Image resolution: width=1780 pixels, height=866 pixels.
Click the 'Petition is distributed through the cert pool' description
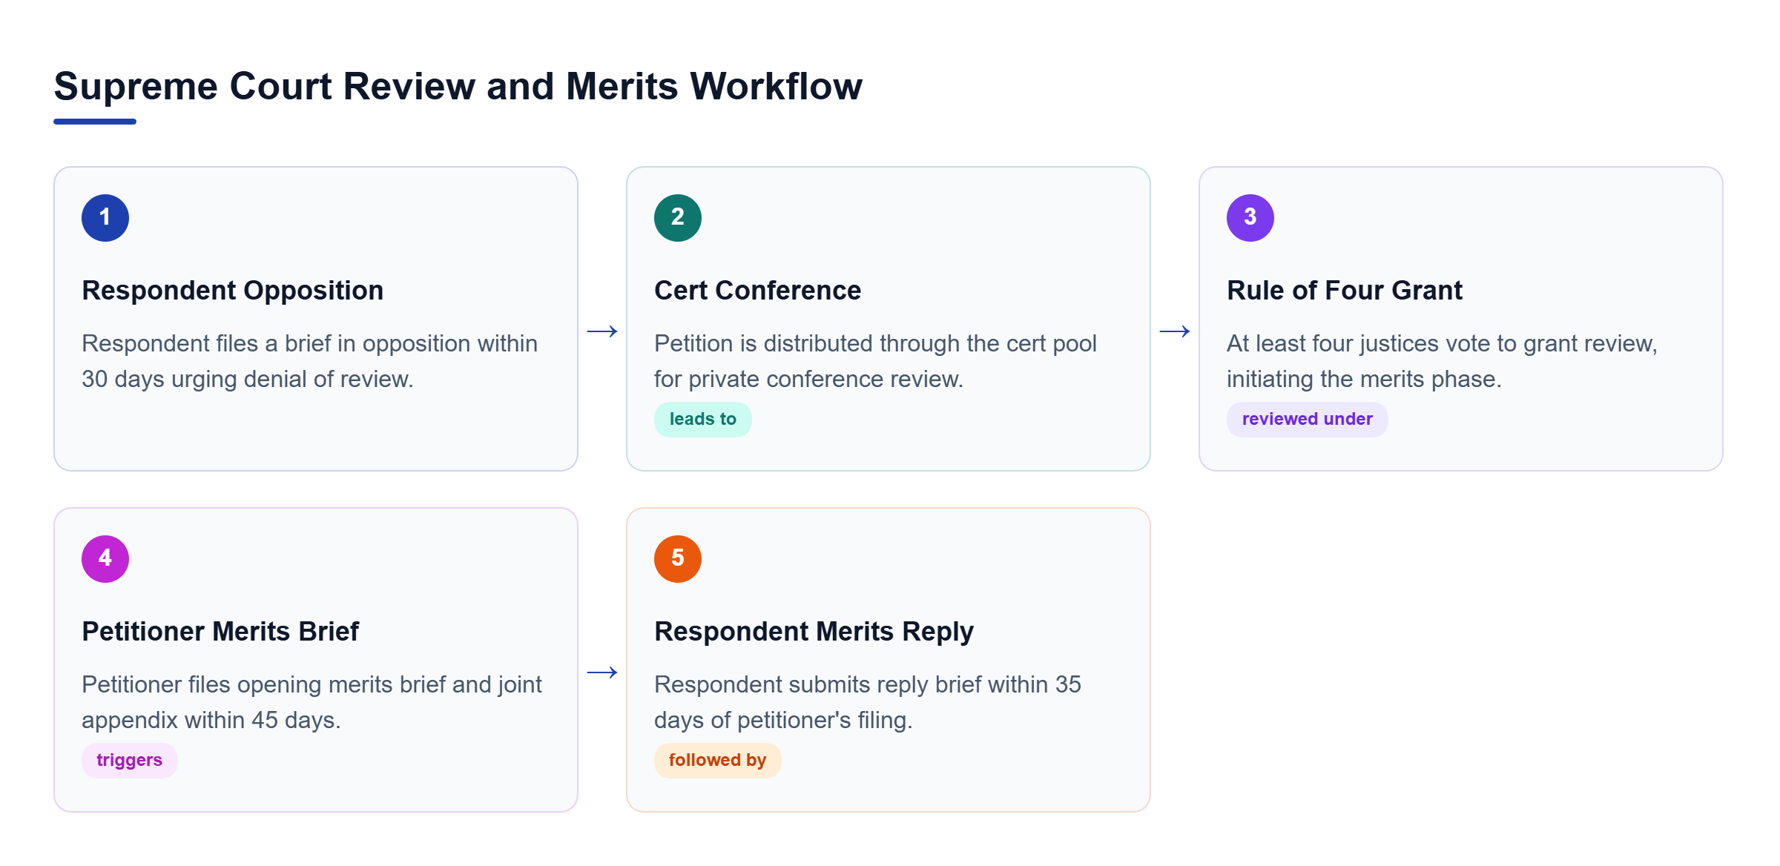point(875,362)
